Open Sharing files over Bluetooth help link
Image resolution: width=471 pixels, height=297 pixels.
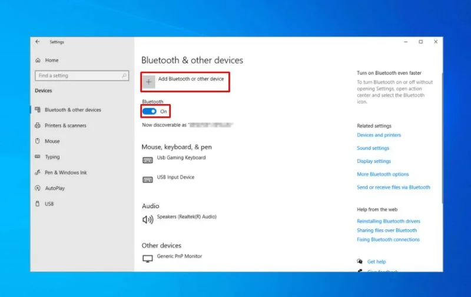pos(387,231)
